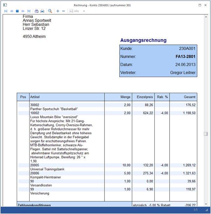This screenshot has height=214, width=211.
Task: Click the 'Alle' page selection button
Action: click(74, 11)
